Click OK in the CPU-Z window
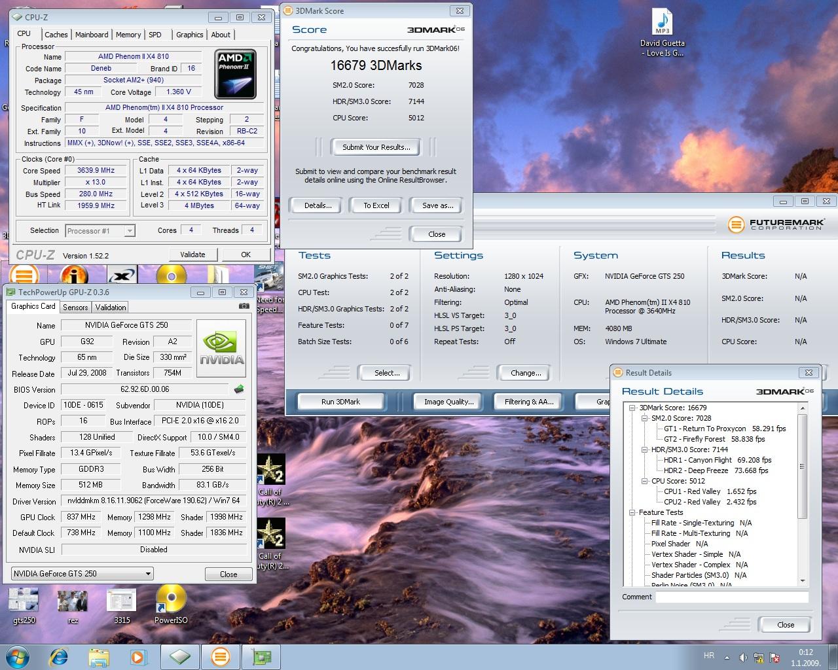Screen dimensions: 838x670 point(246,255)
